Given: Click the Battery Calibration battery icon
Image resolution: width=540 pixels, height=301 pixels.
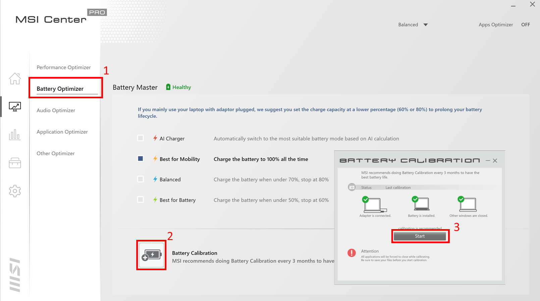Looking at the screenshot, I should (151, 255).
